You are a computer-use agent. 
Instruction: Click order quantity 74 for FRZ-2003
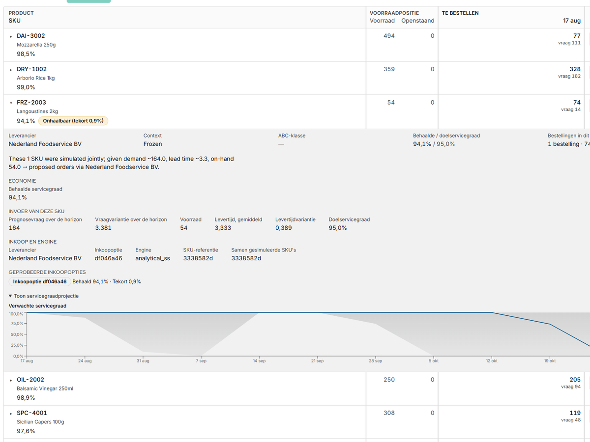click(577, 103)
